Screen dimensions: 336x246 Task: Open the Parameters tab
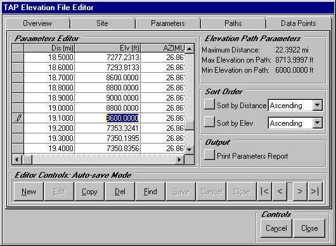tap(168, 23)
